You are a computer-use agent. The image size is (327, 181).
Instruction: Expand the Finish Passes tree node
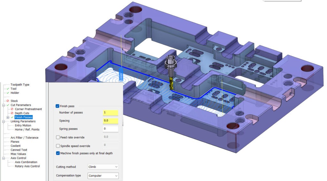[x=8, y=117]
